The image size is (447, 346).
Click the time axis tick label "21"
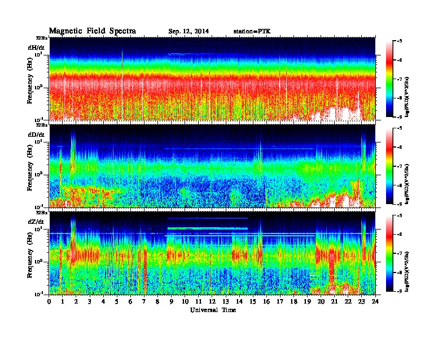(334, 301)
